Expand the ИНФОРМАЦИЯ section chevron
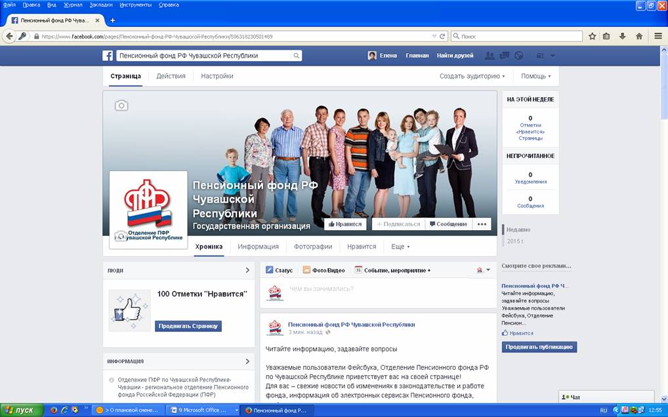668x417 pixels. click(247, 361)
